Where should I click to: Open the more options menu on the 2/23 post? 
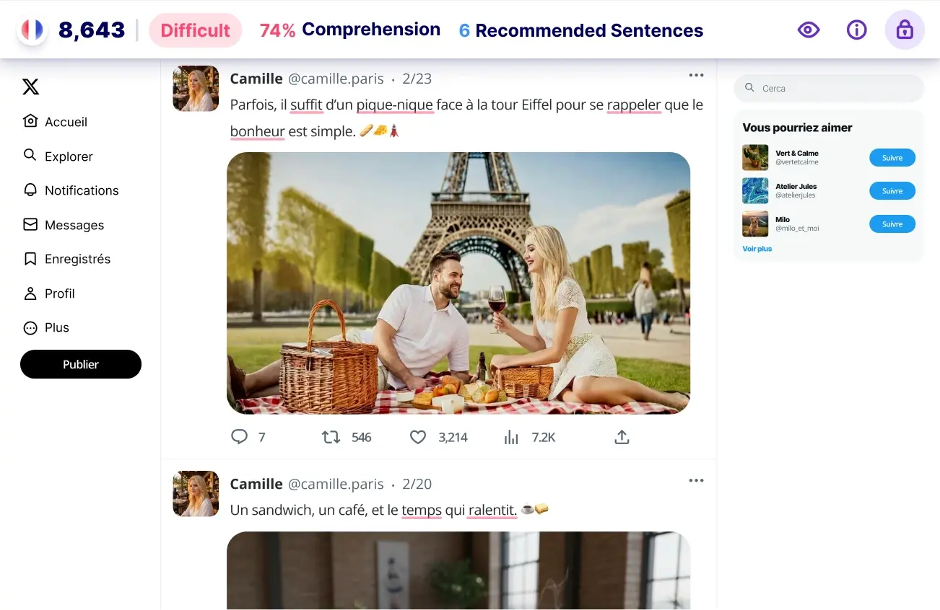pyautogui.click(x=696, y=75)
